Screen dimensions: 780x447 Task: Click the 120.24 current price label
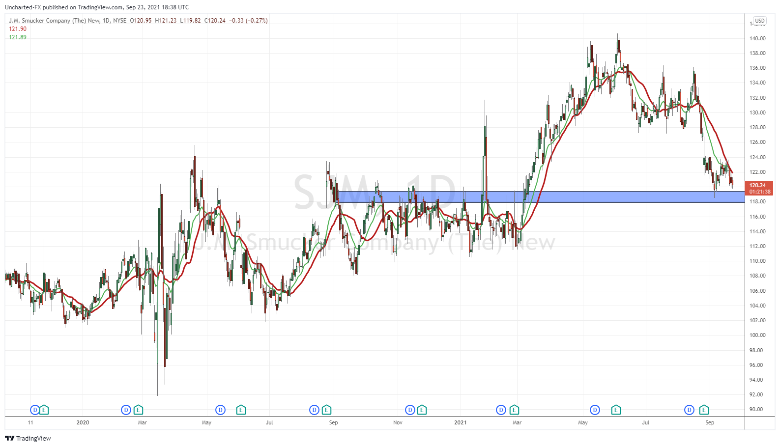coord(759,185)
